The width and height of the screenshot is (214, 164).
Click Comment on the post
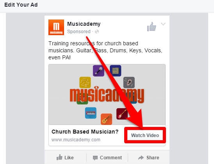tap(107, 158)
